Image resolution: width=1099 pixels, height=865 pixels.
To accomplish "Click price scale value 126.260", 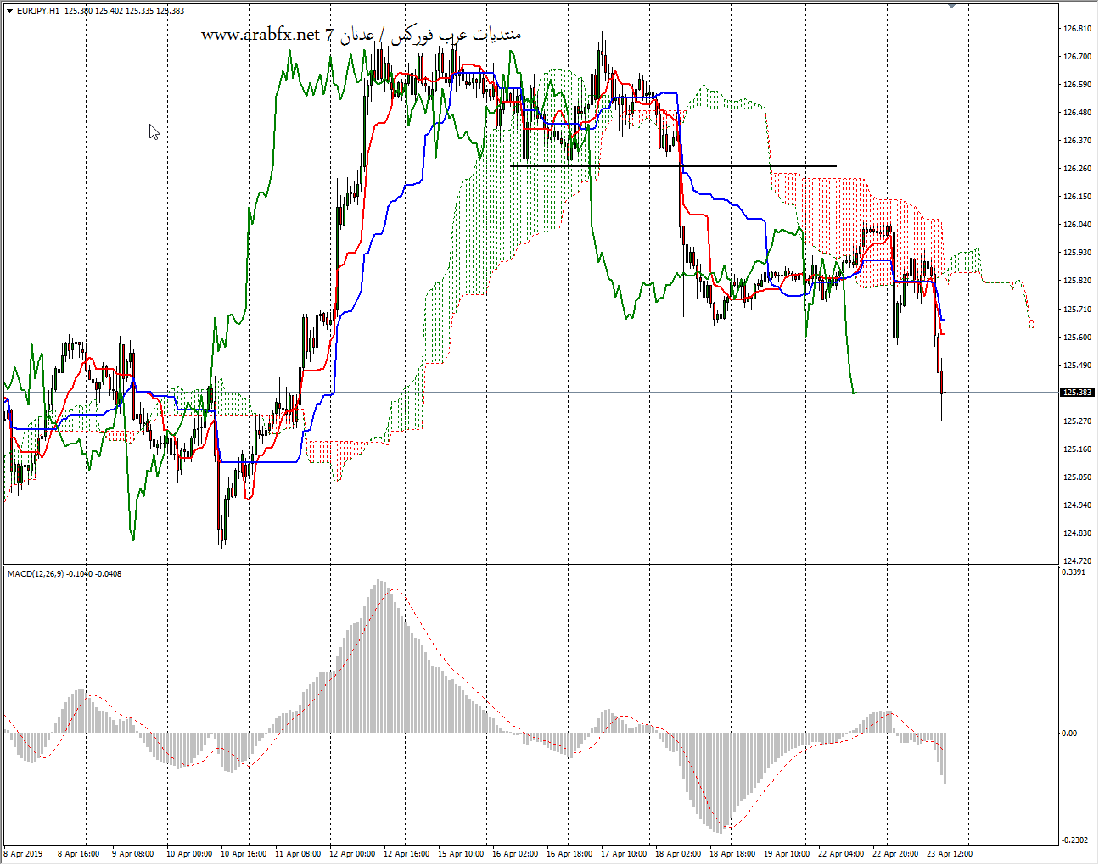I will pyautogui.click(x=1076, y=169).
